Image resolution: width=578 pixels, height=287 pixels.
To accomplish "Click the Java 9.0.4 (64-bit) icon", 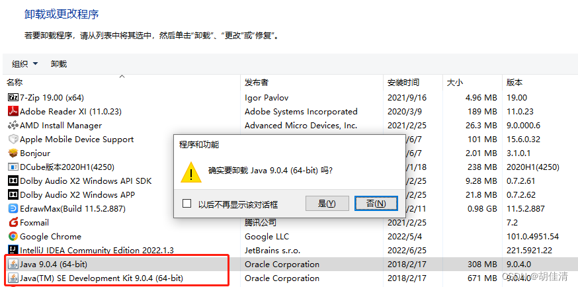I will [x=13, y=264].
